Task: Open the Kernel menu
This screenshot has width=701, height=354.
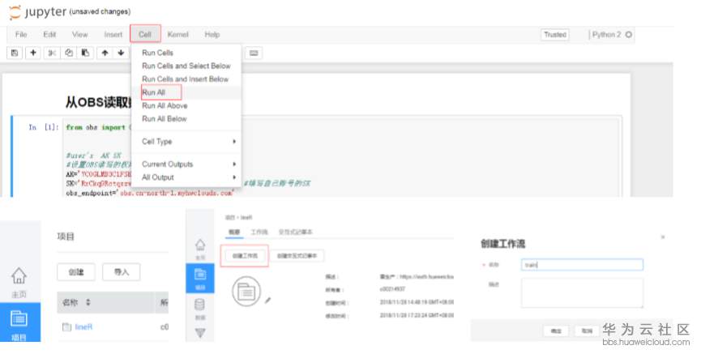Action: pyautogui.click(x=178, y=34)
